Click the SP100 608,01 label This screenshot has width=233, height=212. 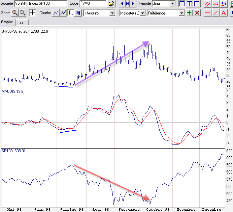coord(13,151)
